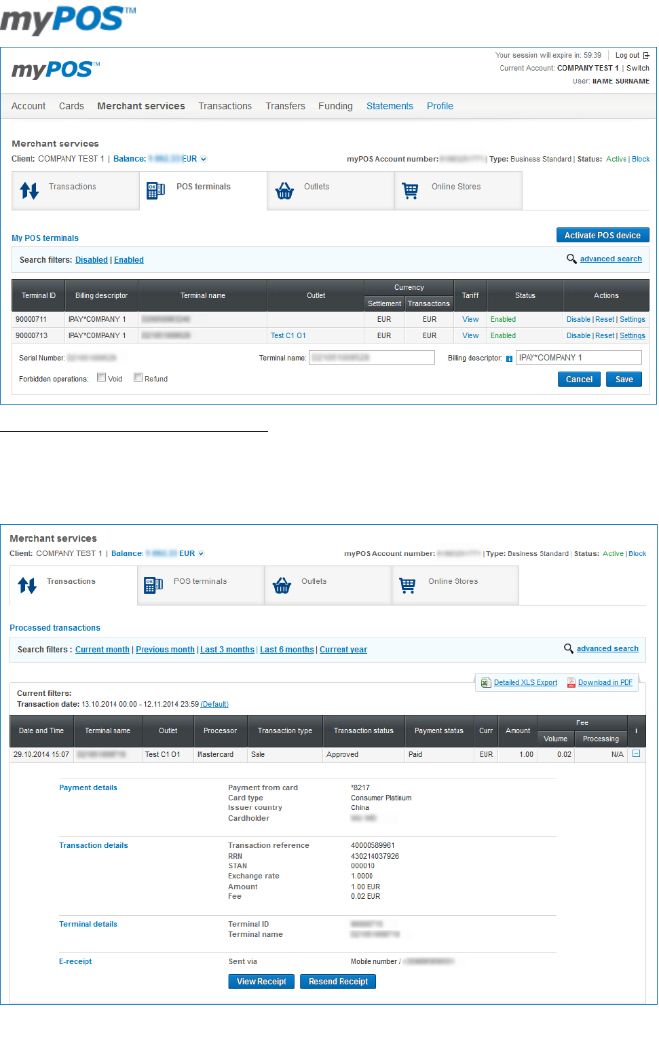Click the Detailed XLS Export link
The image size is (659, 1057).
coord(525,682)
